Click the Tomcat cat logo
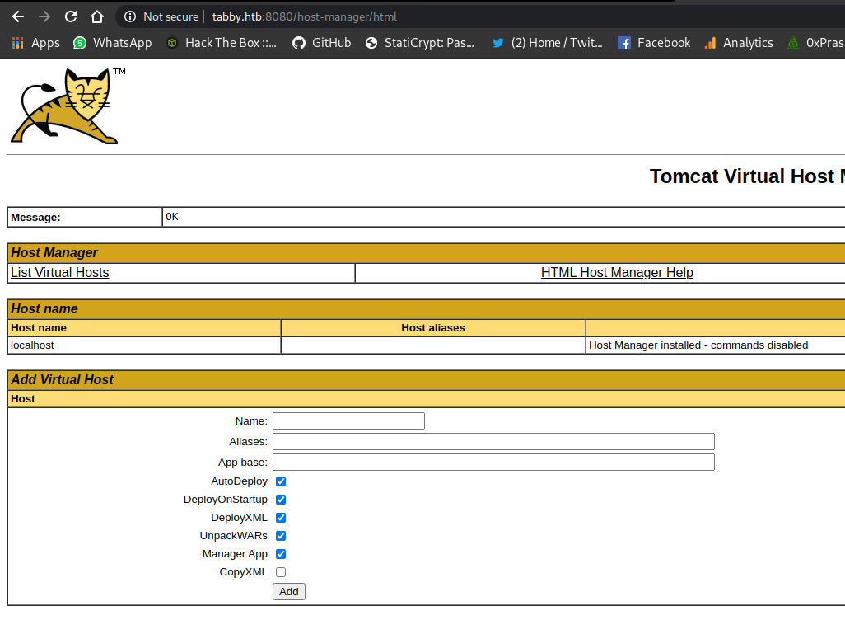The width and height of the screenshot is (845, 620). 66,106
